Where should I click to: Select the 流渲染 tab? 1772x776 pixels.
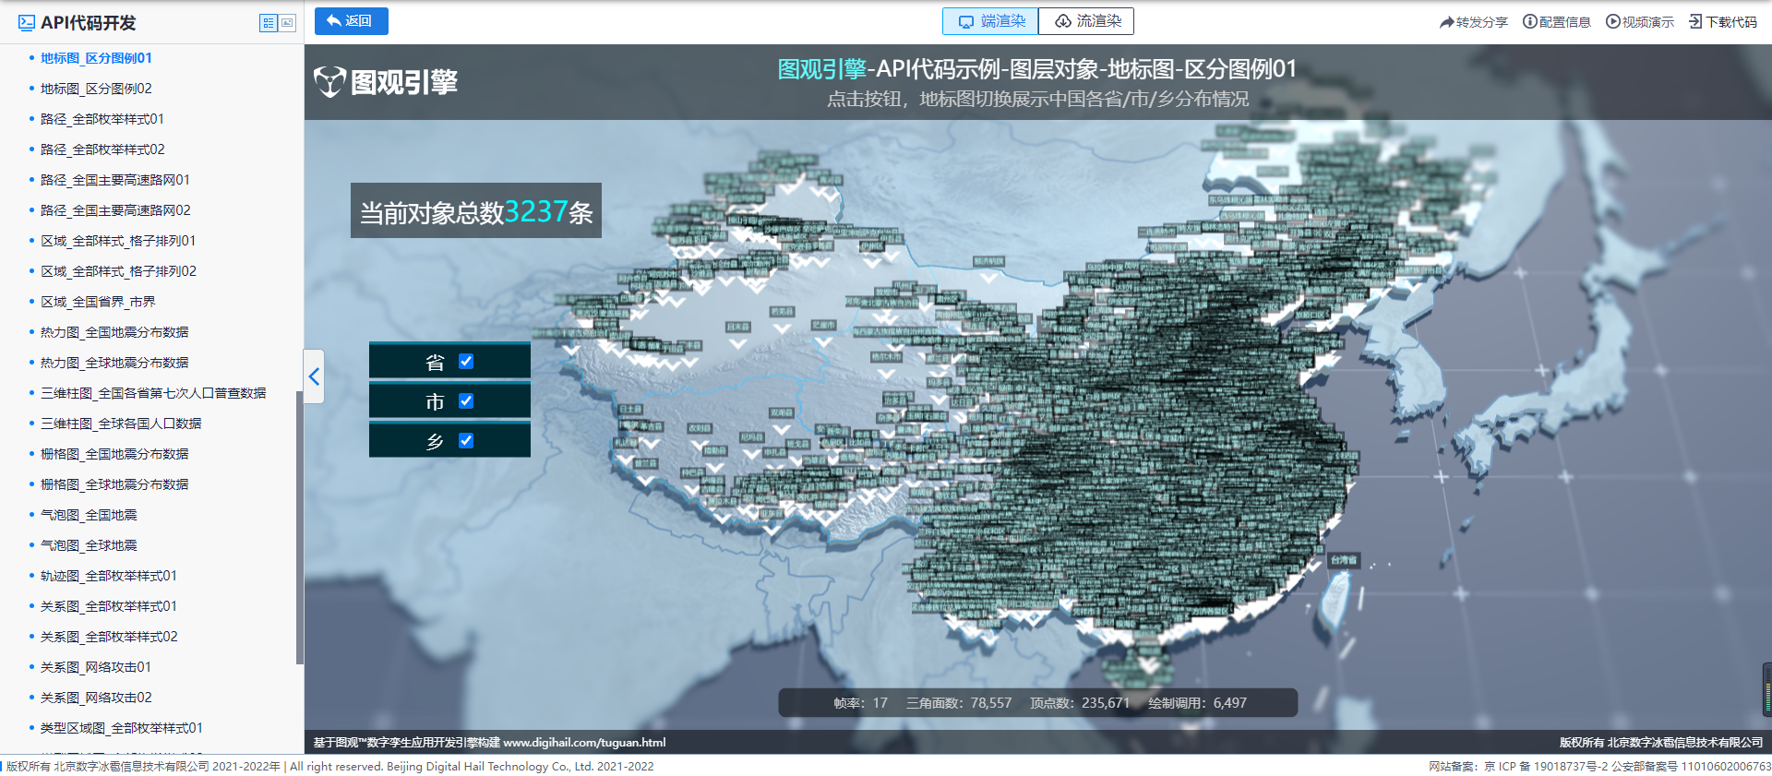(x=1086, y=21)
